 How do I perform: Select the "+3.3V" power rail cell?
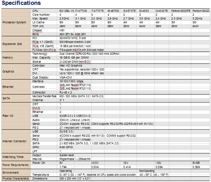coord(95,163)
